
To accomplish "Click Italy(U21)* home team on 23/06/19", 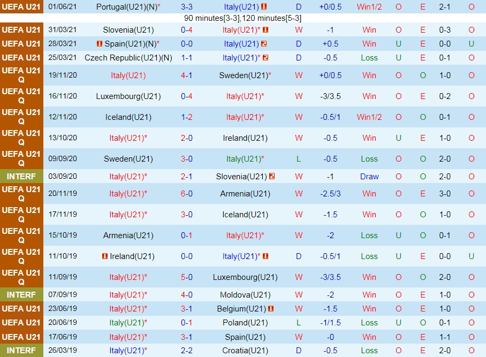I will [128, 309].
